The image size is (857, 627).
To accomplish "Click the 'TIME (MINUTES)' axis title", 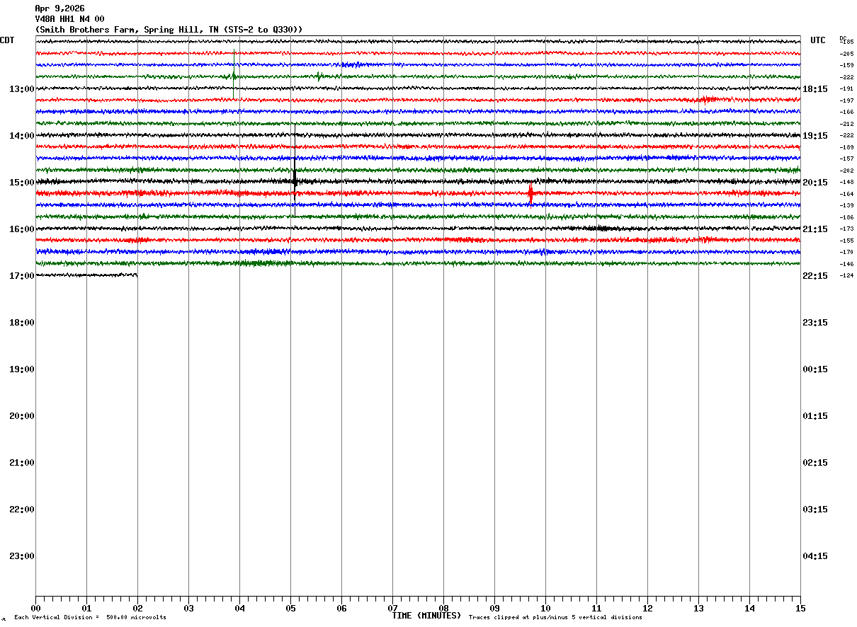I will coord(426,616).
